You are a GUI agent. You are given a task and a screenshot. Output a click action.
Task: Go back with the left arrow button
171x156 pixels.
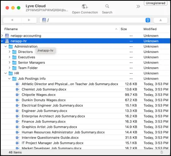click(12, 20)
